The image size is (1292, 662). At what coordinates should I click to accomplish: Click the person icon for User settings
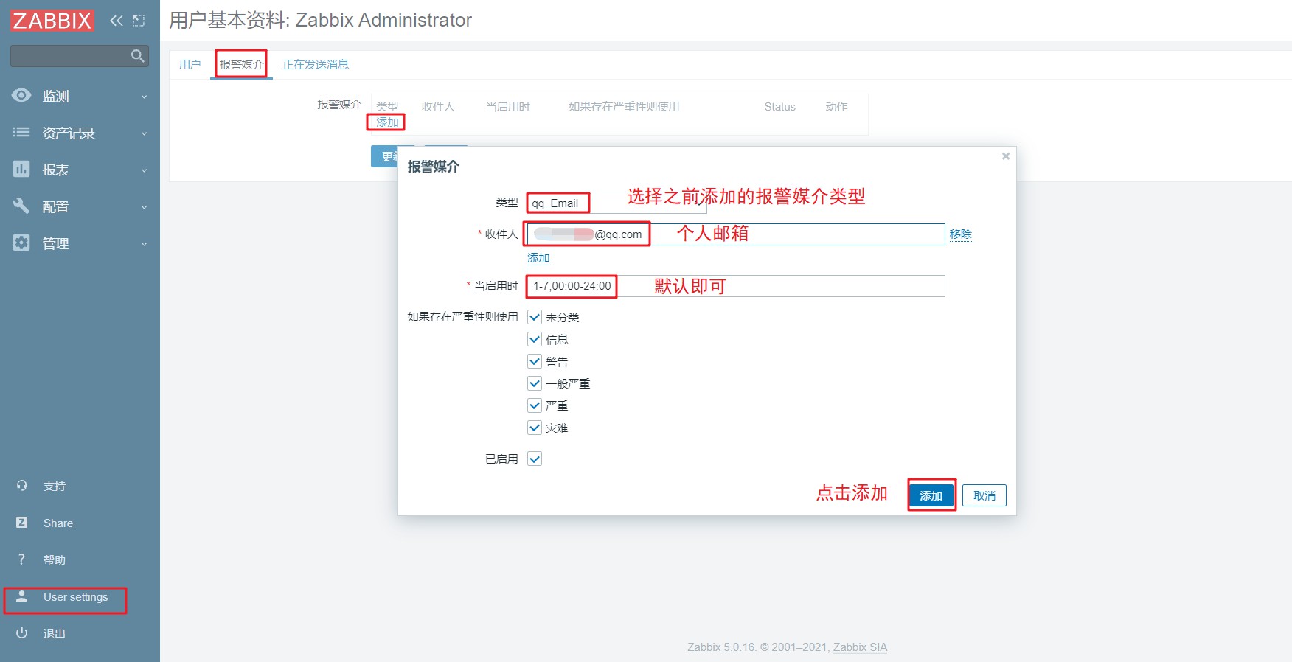coord(22,596)
